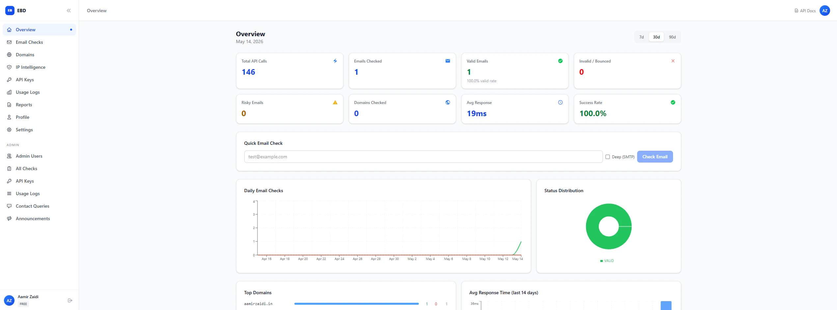Click the Settings gear icon
This screenshot has width=837, height=310.
pos(9,130)
